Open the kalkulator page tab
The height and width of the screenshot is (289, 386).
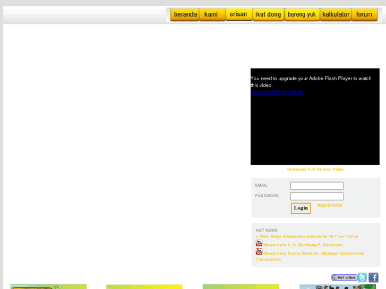336,14
